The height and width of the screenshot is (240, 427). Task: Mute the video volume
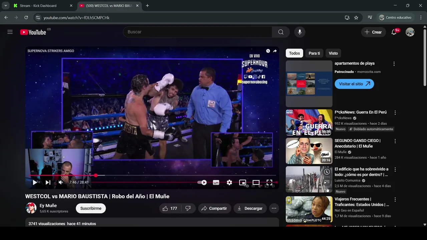pos(61,182)
